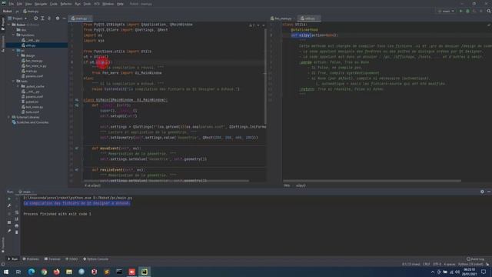Click Python interpreter in status bar
The image size is (492, 277).
pyautogui.click(x=470, y=265)
